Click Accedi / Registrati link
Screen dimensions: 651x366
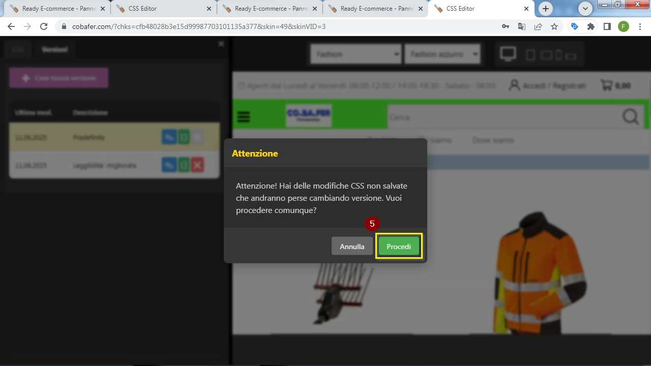click(548, 85)
